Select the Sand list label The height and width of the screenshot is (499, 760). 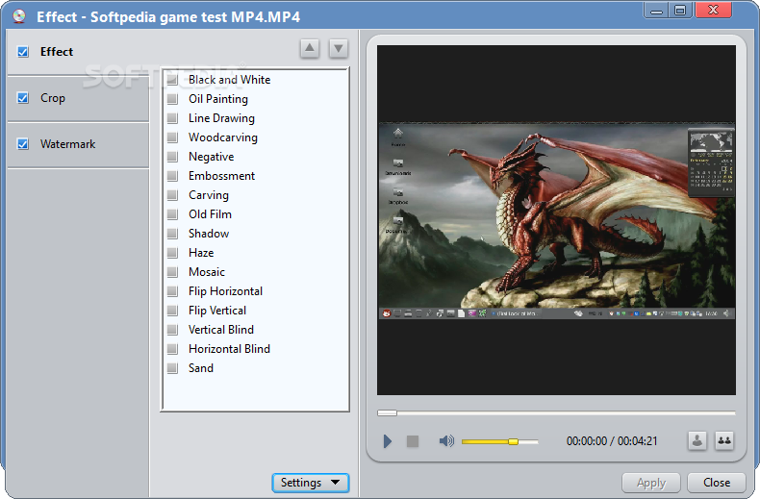click(x=201, y=368)
